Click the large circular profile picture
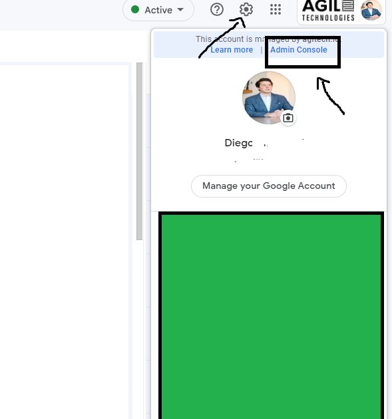Viewport: 392px width, 419px height. point(269,98)
